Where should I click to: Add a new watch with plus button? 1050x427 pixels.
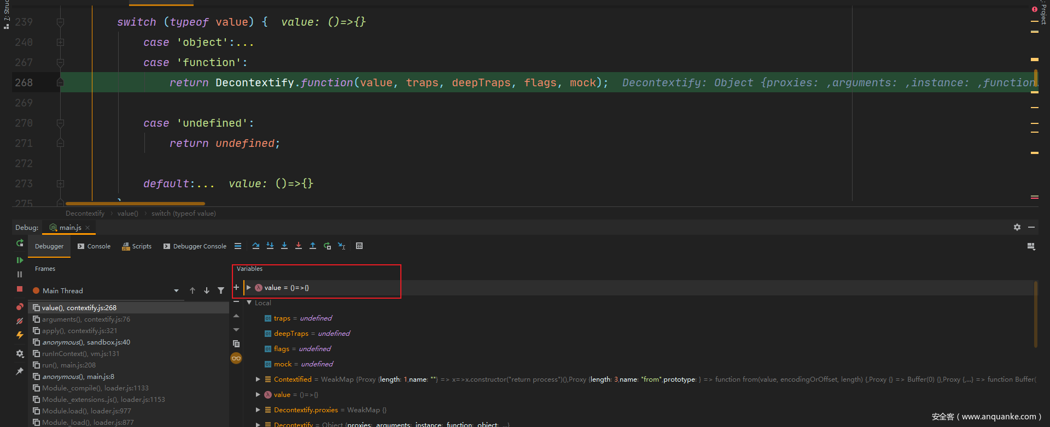tap(236, 287)
